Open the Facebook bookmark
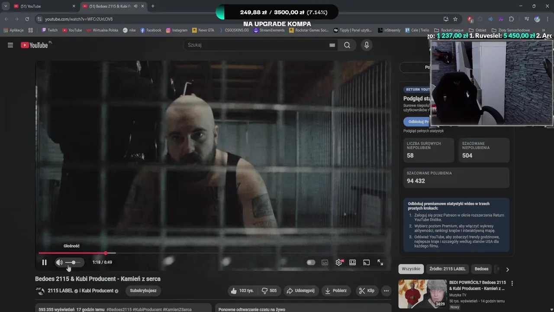Viewport: 554px width, 312px height. [x=151, y=30]
